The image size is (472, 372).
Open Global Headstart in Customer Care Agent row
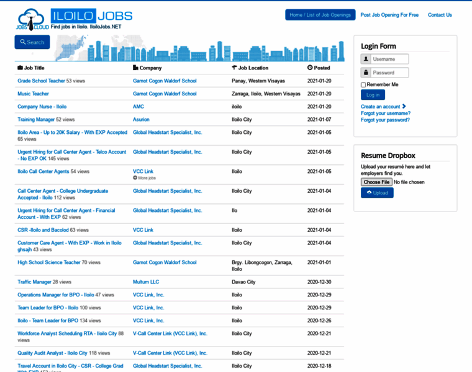(167, 243)
